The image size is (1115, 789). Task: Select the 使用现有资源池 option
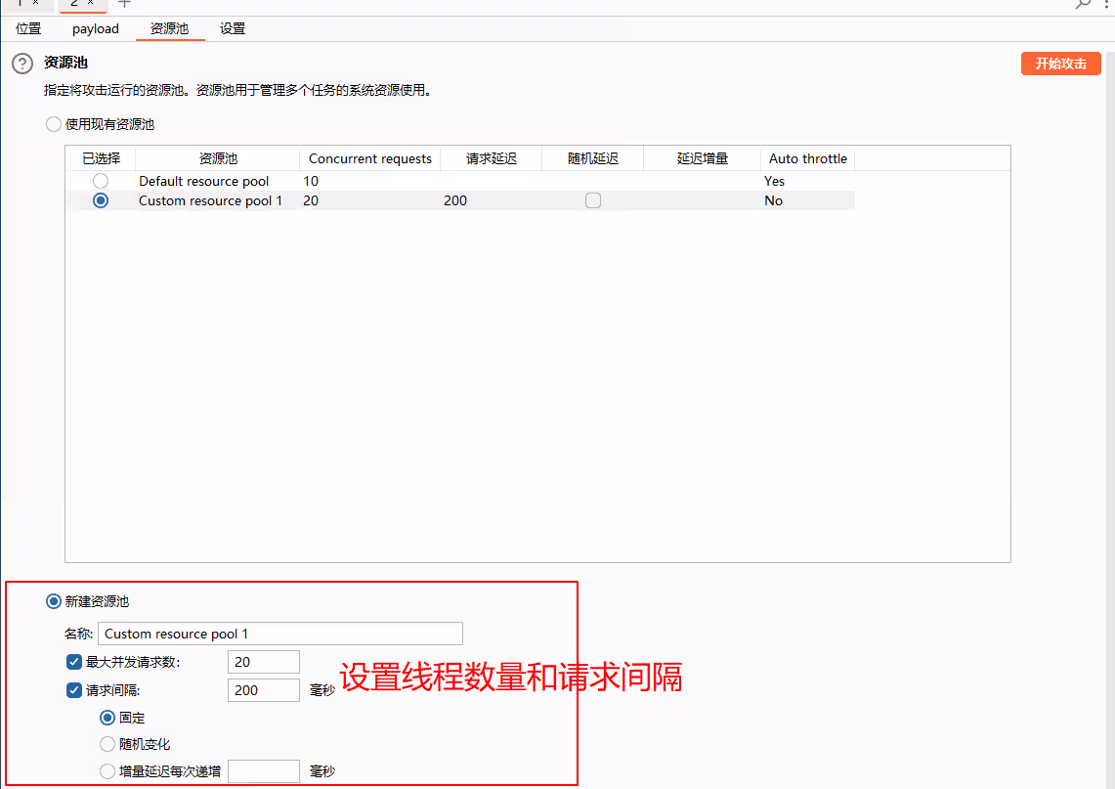[x=54, y=123]
